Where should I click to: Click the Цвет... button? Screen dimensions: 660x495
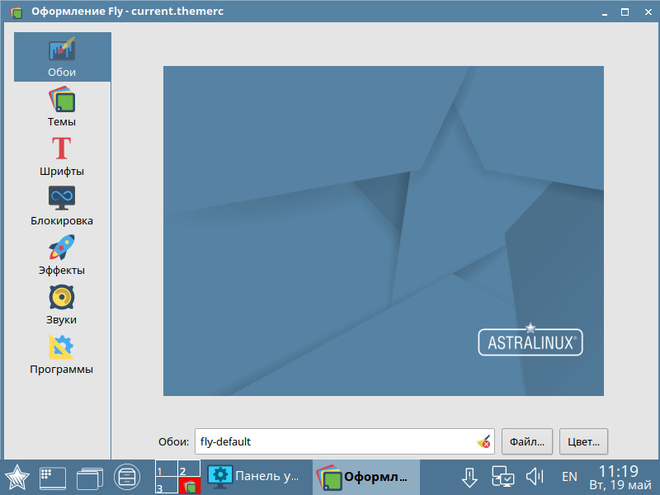point(583,441)
